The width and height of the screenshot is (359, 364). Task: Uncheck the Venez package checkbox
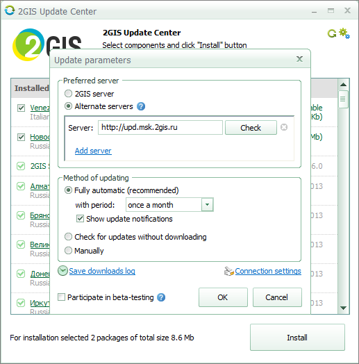[21, 108]
